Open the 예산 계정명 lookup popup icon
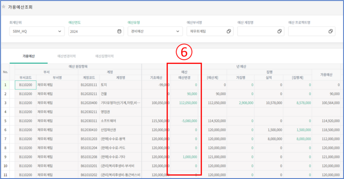This screenshot has width=344, height=179. [x=279, y=31]
